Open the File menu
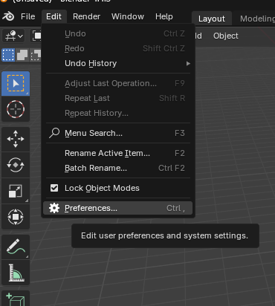 point(27,16)
